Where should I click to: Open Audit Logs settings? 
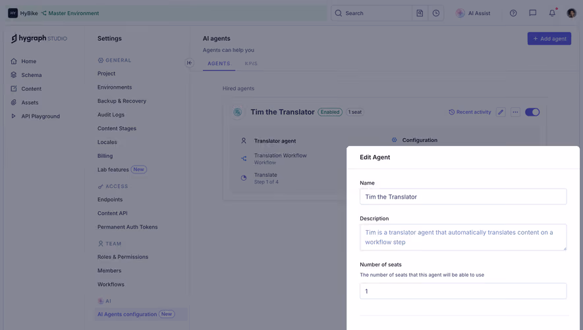coord(111,114)
